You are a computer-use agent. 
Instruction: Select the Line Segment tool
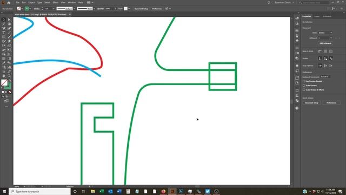pyautogui.click(x=9, y=32)
